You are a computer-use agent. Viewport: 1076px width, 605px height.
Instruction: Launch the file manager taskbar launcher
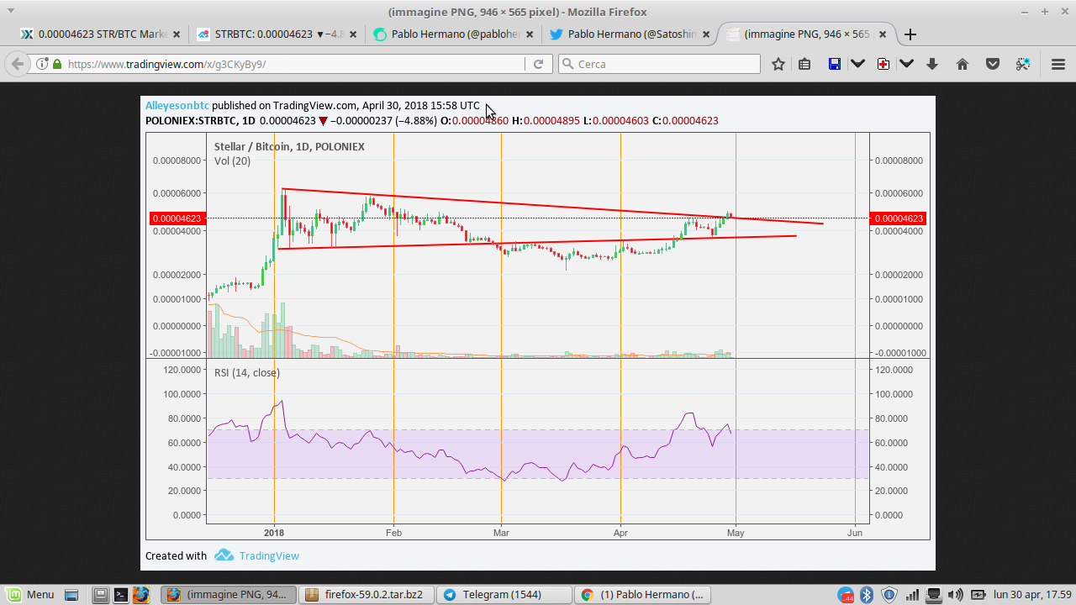coord(101,594)
